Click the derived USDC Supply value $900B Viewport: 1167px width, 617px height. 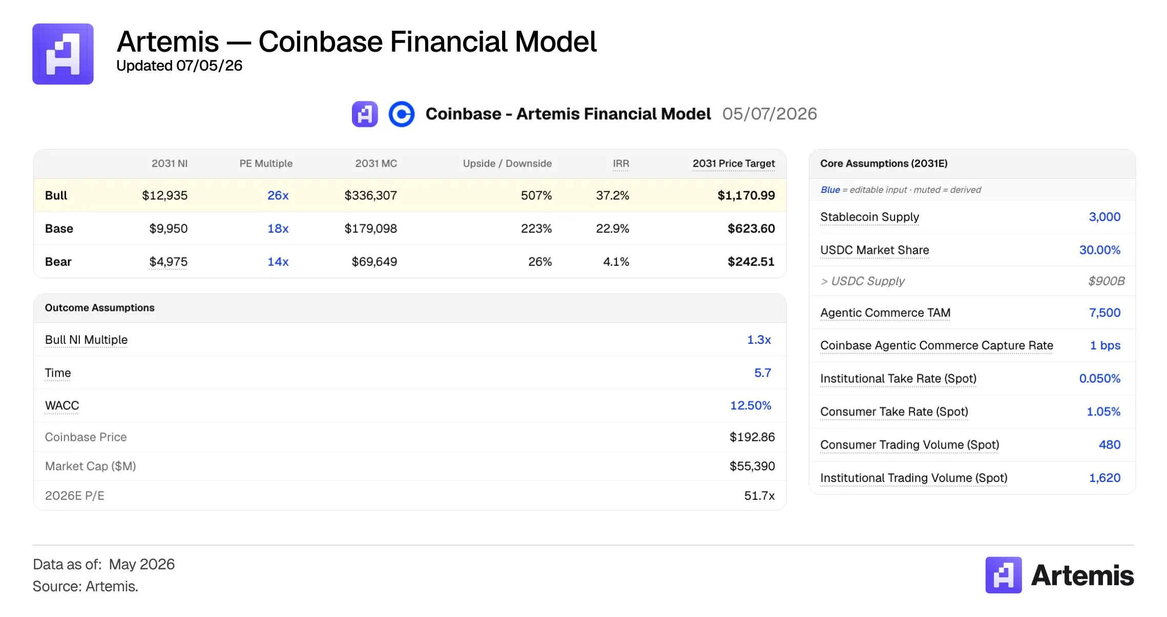point(1107,281)
